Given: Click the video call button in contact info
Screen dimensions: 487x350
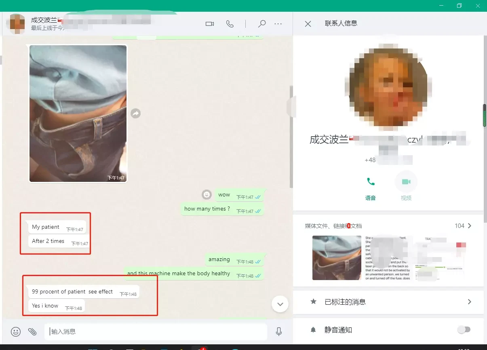Looking at the screenshot, I should pyautogui.click(x=406, y=182).
